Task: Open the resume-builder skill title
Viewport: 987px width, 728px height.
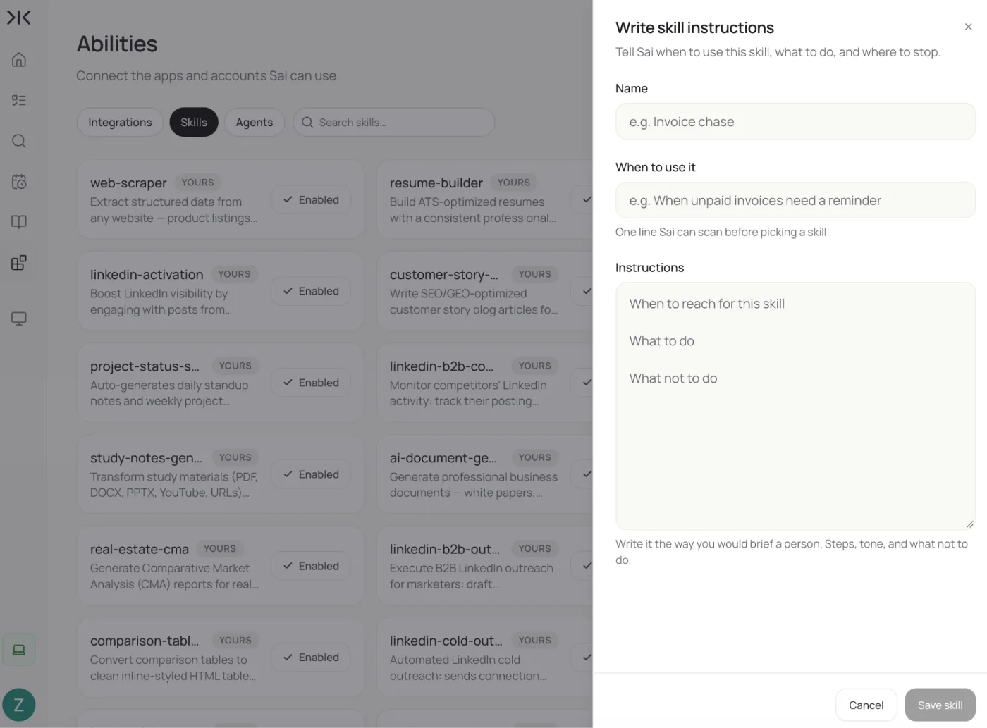Action: tap(436, 183)
